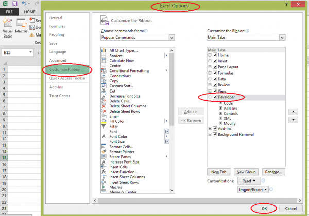This screenshot has width=309, height=216.
Task: Select Custom Sort command
Action: click(x=121, y=86)
